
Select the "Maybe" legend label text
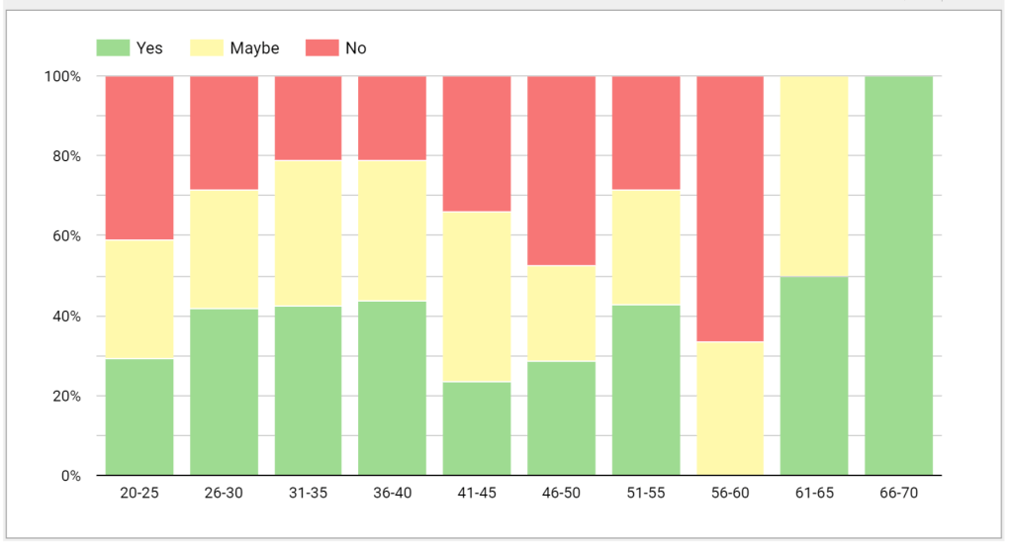coord(254,47)
